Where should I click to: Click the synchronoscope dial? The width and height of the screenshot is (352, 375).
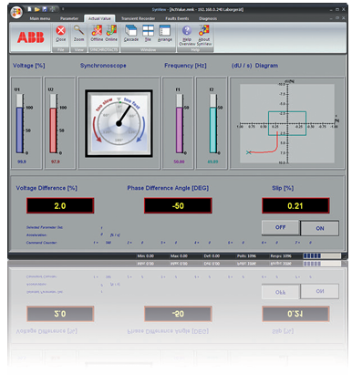(x=119, y=123)
